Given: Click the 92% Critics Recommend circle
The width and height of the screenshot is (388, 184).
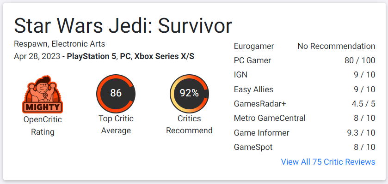Looking at the screenshot, I should click(189, 94).
